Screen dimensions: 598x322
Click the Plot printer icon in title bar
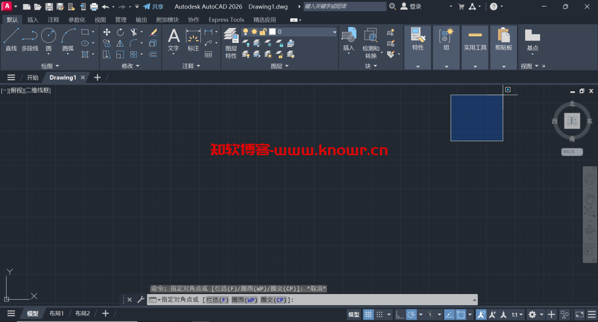click(94, 7)
